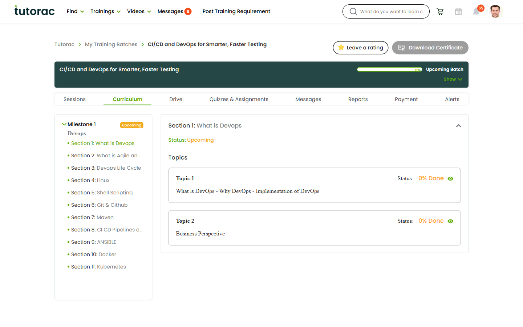Select Section 2: What is Agile
Image resolution: width=523 pixels, height=327 pixels.
106,156
